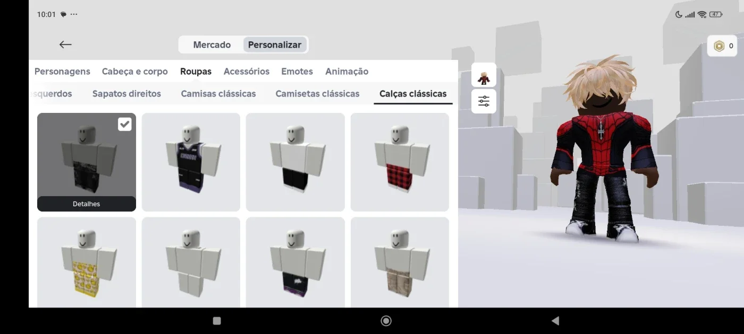
Task: Uncheck the equipped pants checkmark
Action: 124,124
